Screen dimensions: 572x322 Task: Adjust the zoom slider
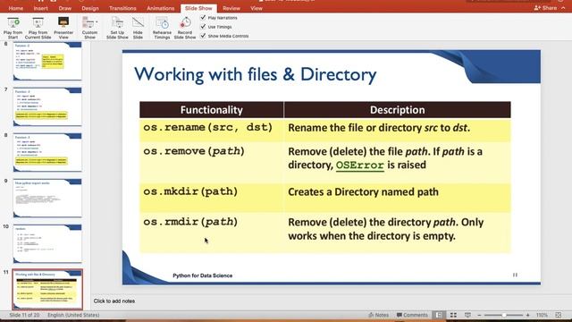click(x=504, y=315)
